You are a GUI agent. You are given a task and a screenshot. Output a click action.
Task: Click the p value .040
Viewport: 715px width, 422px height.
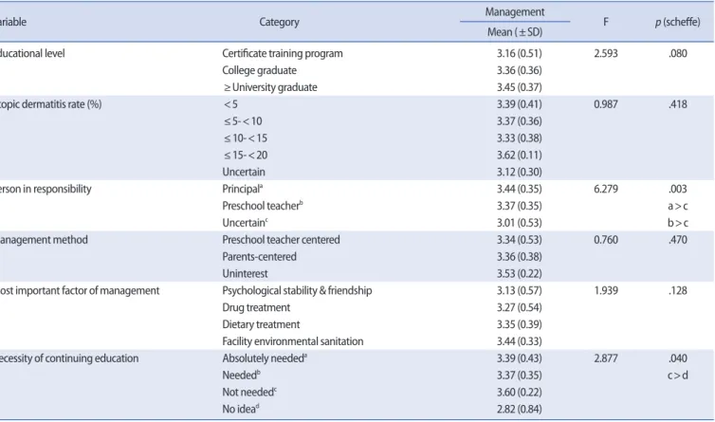pyautogui.click(x=678, y=358)
